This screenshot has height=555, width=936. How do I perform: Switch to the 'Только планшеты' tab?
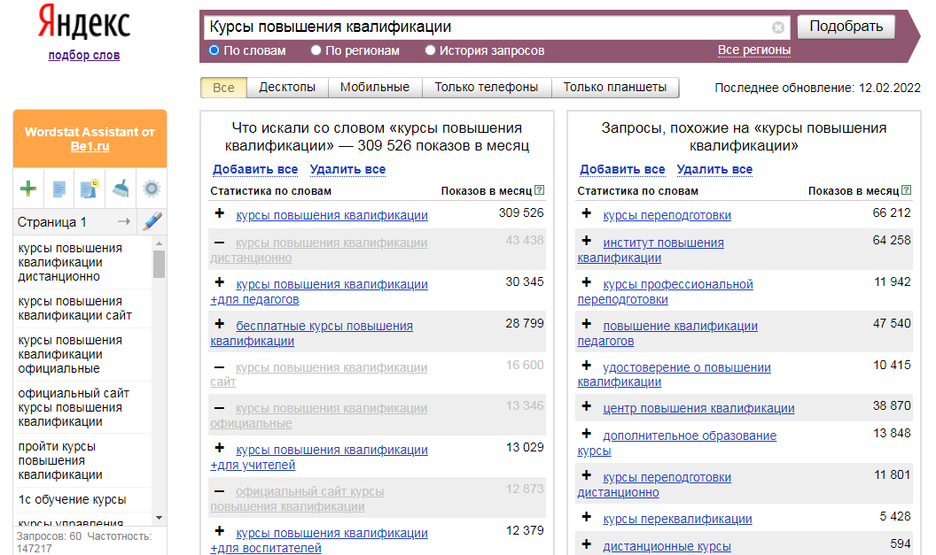click(x=615, y=88)
